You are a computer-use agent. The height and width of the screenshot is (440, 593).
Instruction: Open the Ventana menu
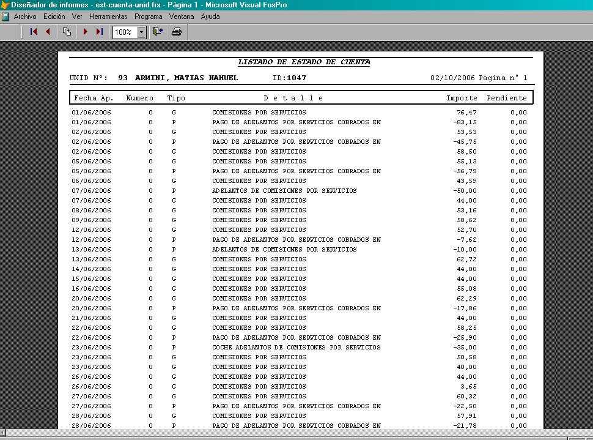[x=182, y=17]
